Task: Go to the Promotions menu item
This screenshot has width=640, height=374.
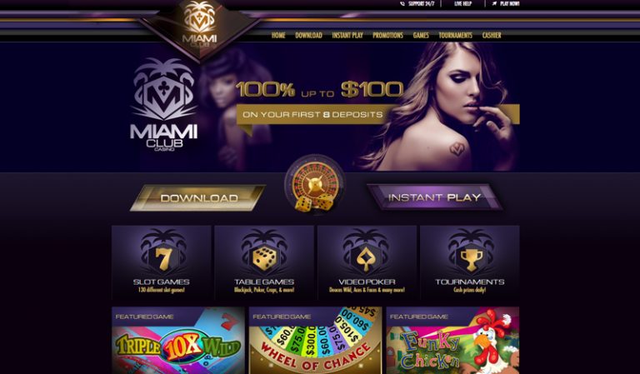Action: pos(387,35)
